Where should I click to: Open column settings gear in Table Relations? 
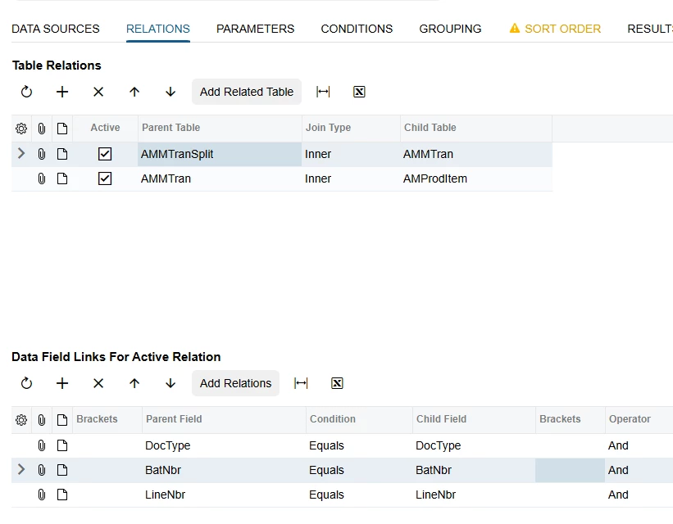click(x=21, y=129)
